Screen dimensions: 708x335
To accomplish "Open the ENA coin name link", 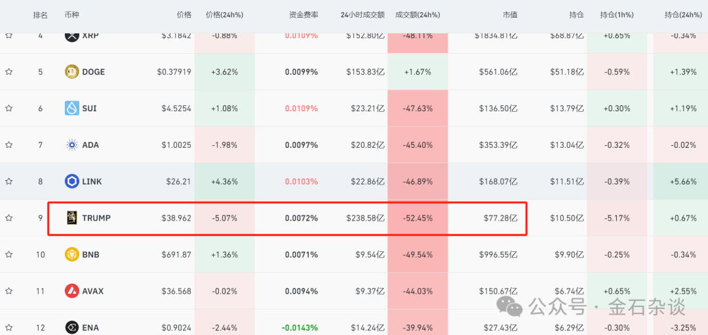I will pos(90,327).
